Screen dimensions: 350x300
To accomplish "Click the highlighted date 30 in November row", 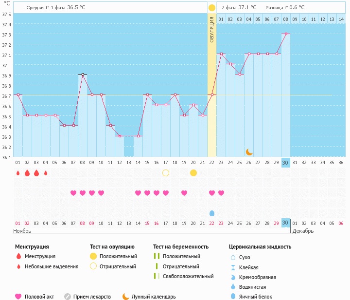I will pos(285,223).
